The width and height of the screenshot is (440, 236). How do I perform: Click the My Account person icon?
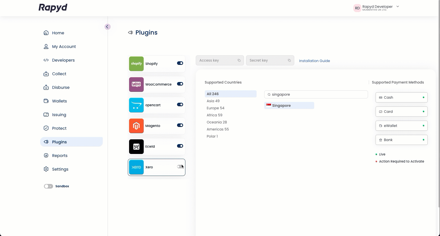(x=46, y=46)
